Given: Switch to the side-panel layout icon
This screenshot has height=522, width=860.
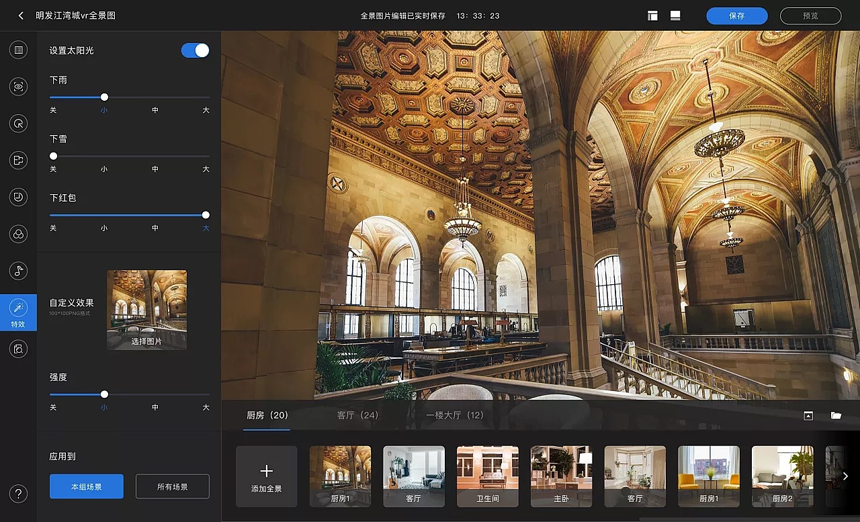Looking at the screenshot, I should point(653,15).
